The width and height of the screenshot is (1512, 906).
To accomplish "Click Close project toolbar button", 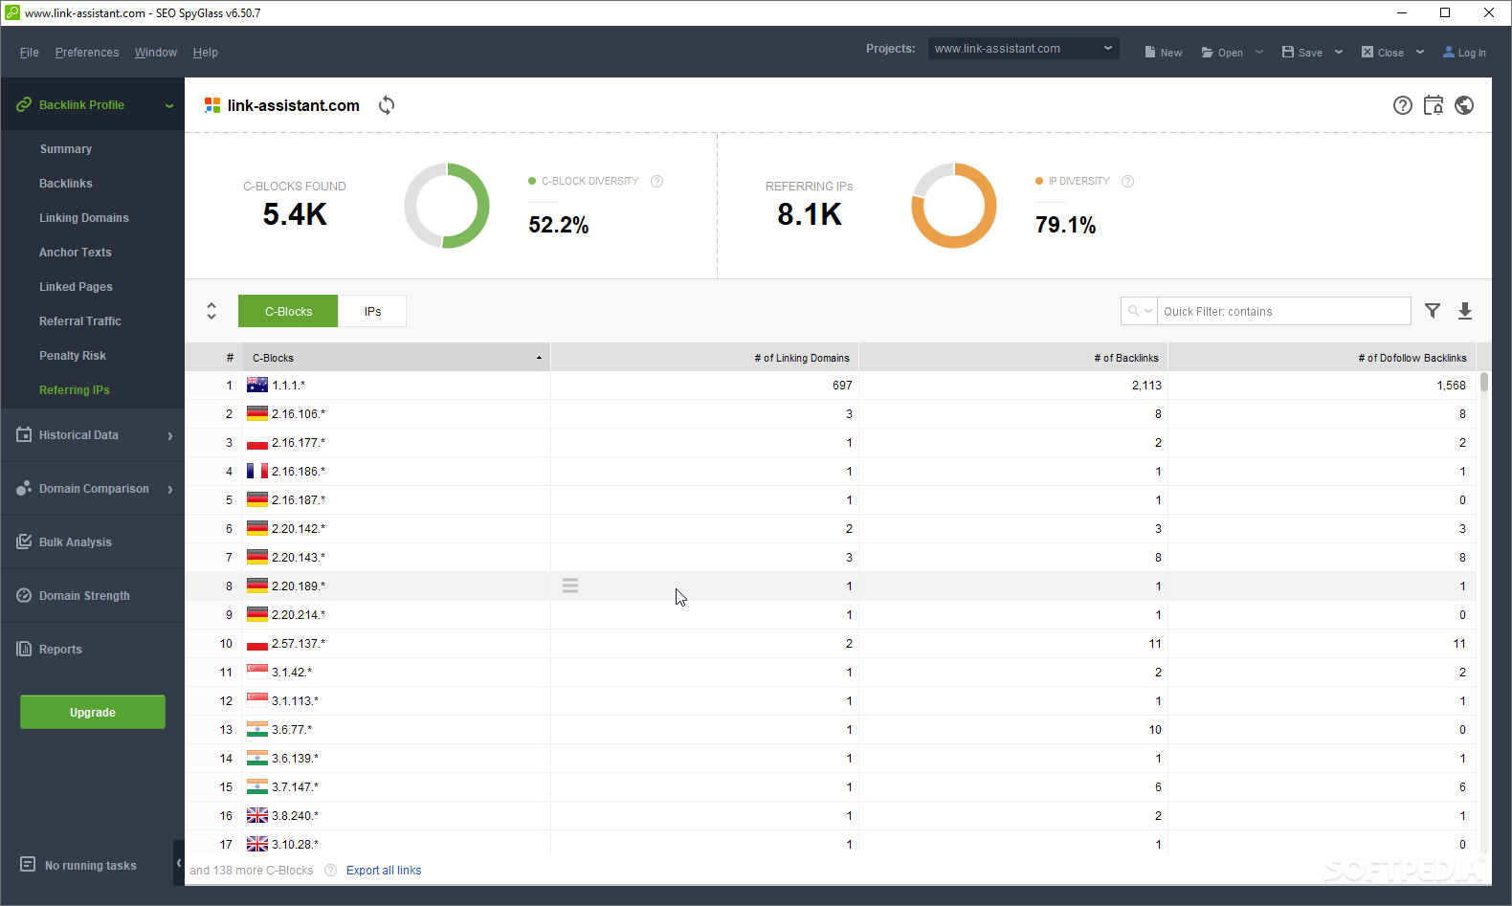I will click(1383, 53).
